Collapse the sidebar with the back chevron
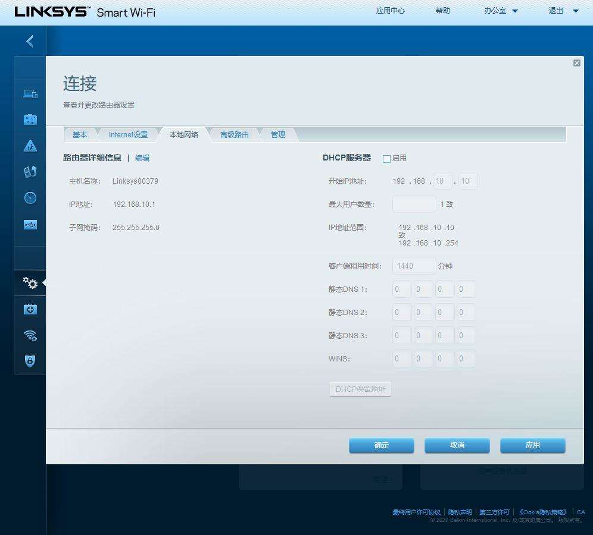Viewport: 593px width, 535px height. [x=30, y=41]
